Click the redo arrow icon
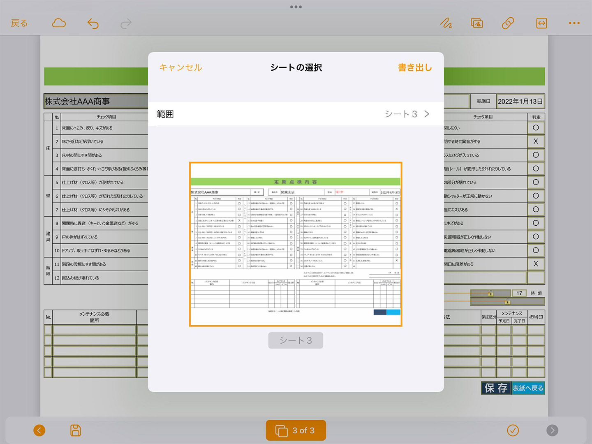The height and width of the screenshot is (444, 592). point(126,23)
